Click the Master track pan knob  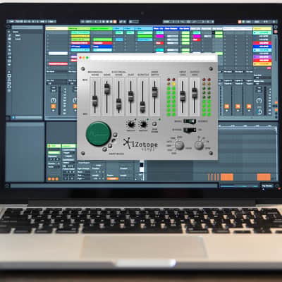tap(259, 101)
